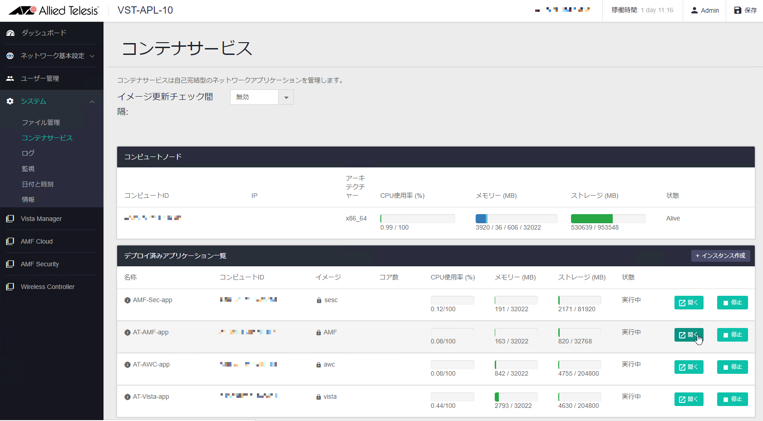Viewport: 763px width, 421px height.
Task: Select ファイル管理 submenu item
Action: (41, 122)
